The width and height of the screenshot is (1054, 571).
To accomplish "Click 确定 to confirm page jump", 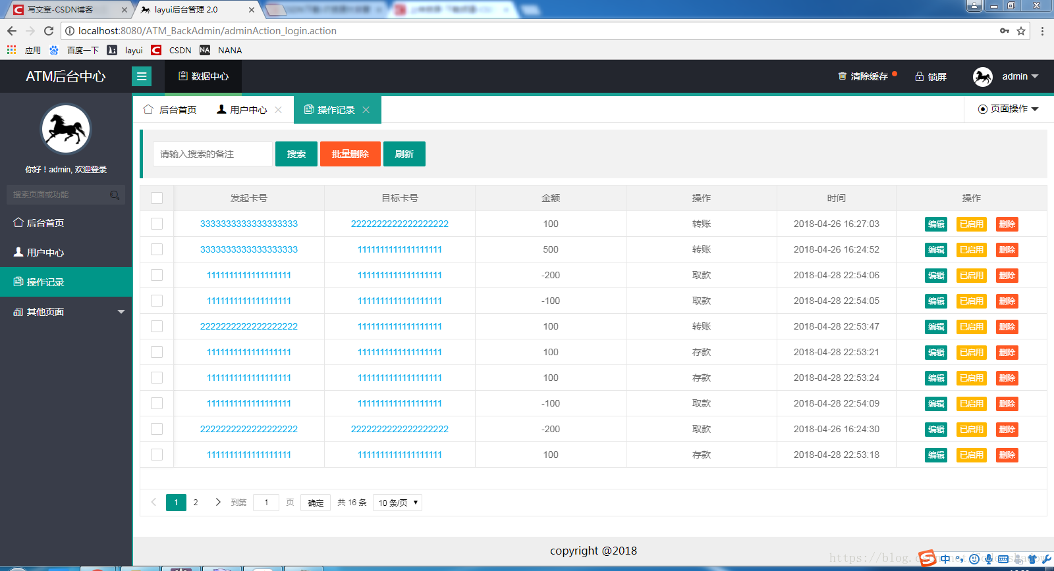I will [x=316, y=503].
